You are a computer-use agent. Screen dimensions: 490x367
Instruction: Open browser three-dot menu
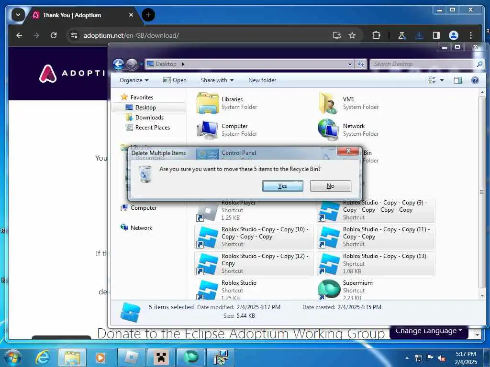471,35
